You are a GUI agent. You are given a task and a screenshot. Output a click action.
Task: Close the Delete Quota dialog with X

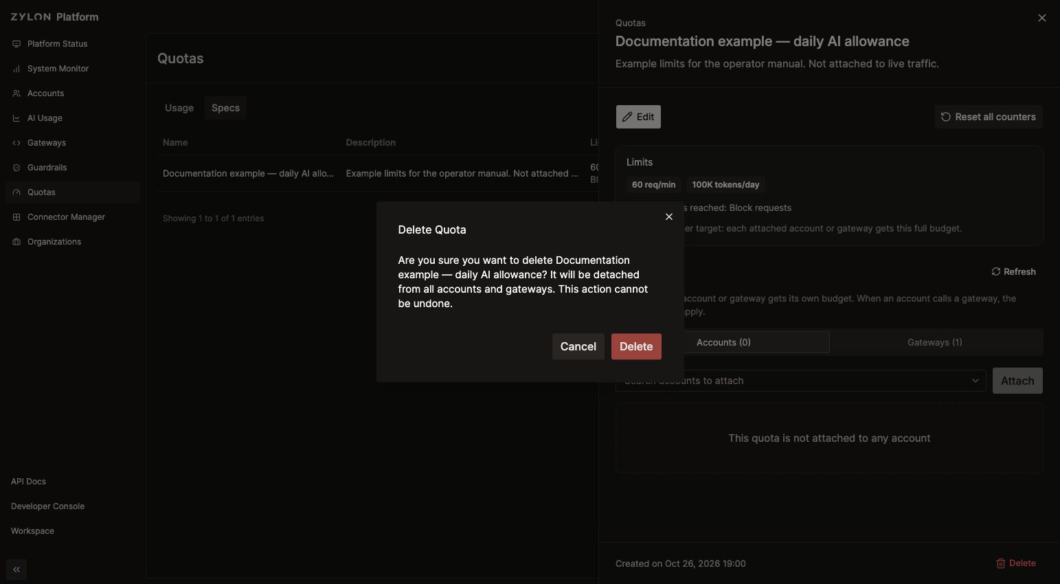pyautogui.click(x=668, y=216)
